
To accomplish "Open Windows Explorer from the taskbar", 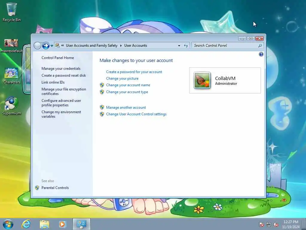I will click(x=44, y=224).
